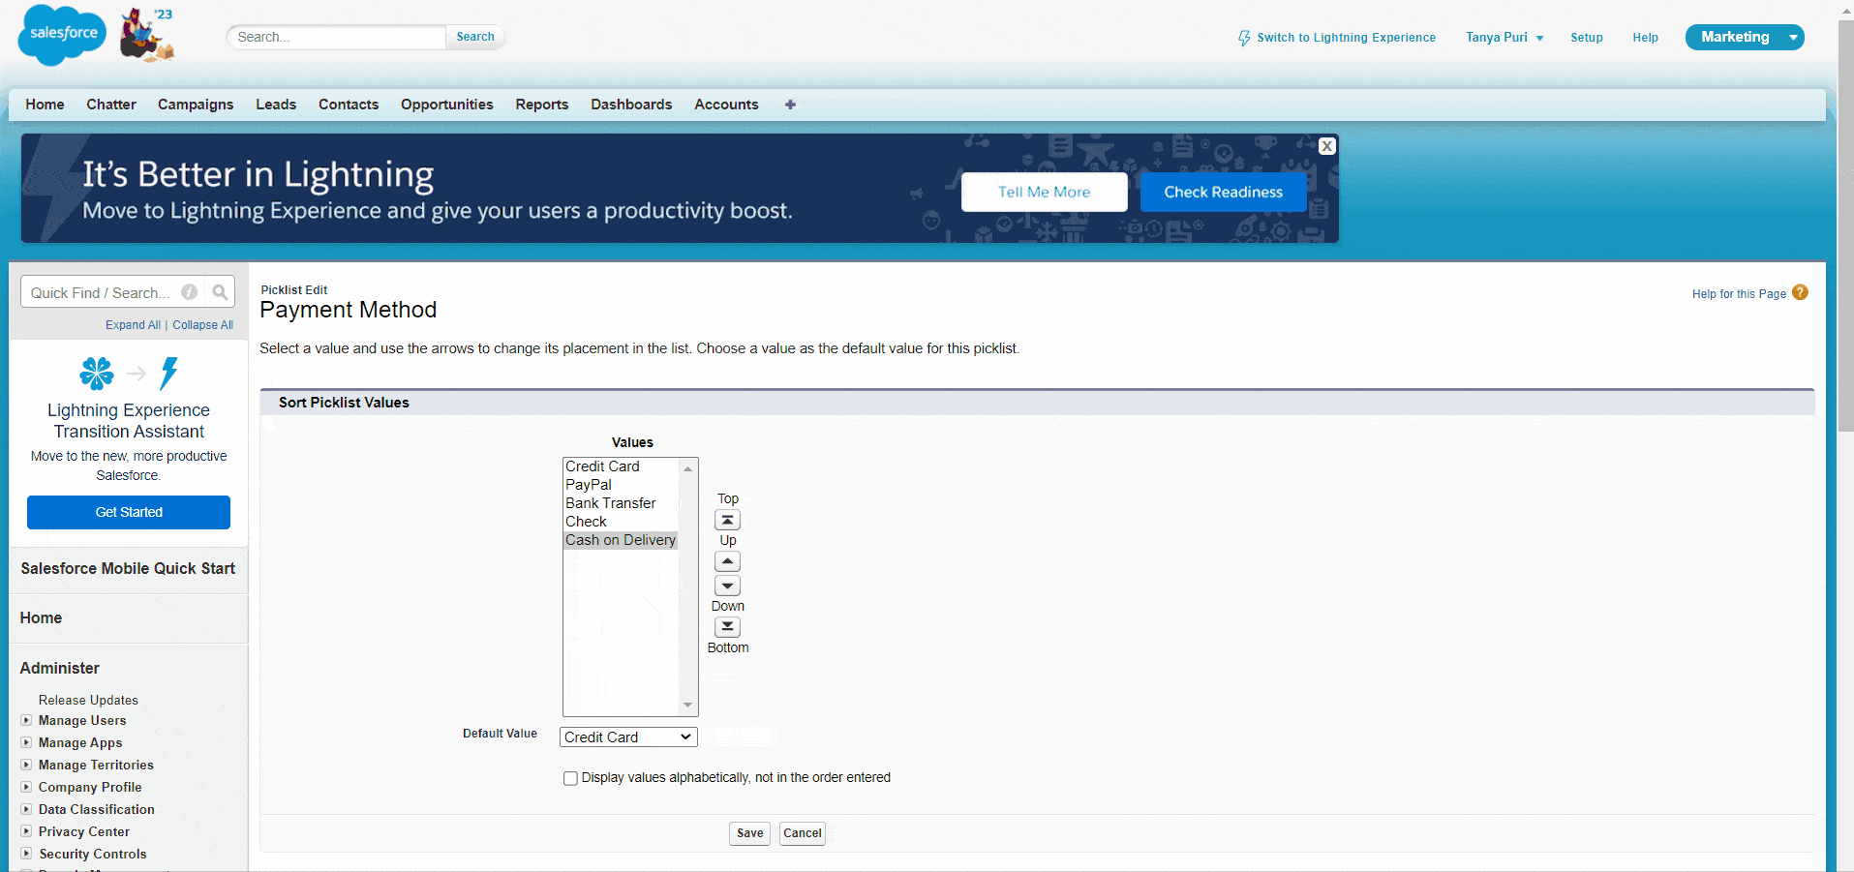Screen dimensions: 1854x872
Task: Click the Up arrow to reorder the value
Action: pos(727,561)
